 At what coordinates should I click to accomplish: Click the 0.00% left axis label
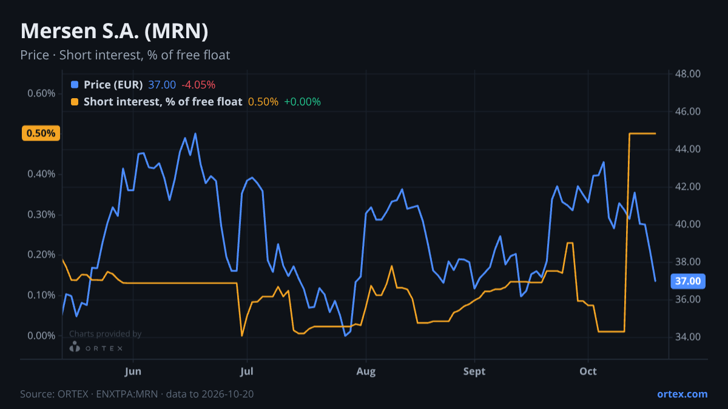coord(41,336)
